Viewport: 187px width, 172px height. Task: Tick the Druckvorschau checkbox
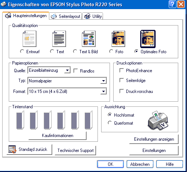click(122, 91)
